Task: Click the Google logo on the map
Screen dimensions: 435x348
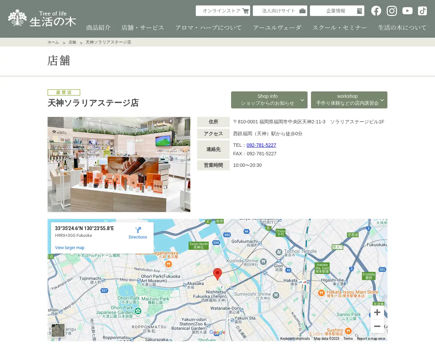Action: [217, 332]
